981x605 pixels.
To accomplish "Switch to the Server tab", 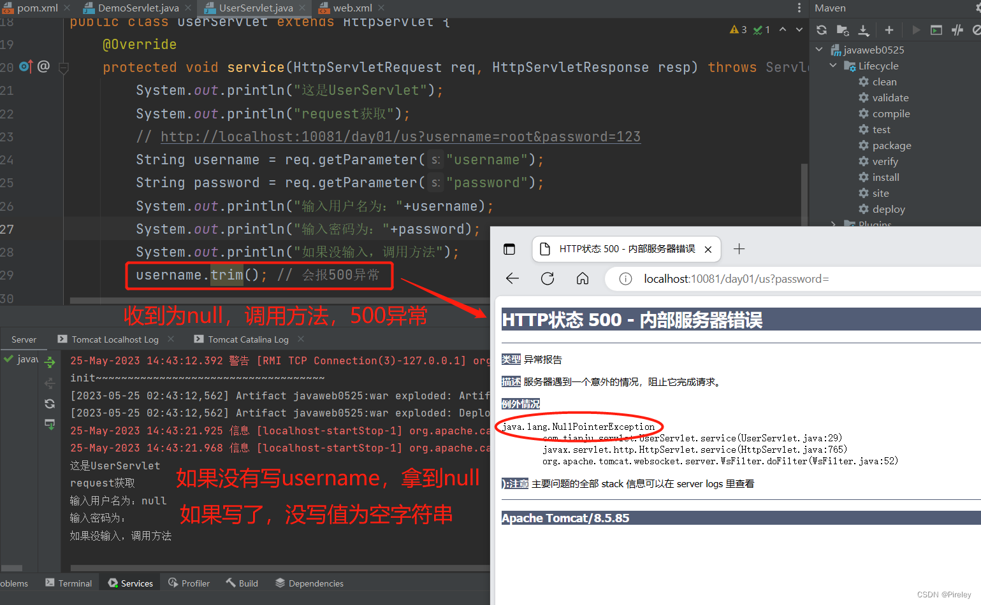I will pyautogui.click(x=24, y=339).
